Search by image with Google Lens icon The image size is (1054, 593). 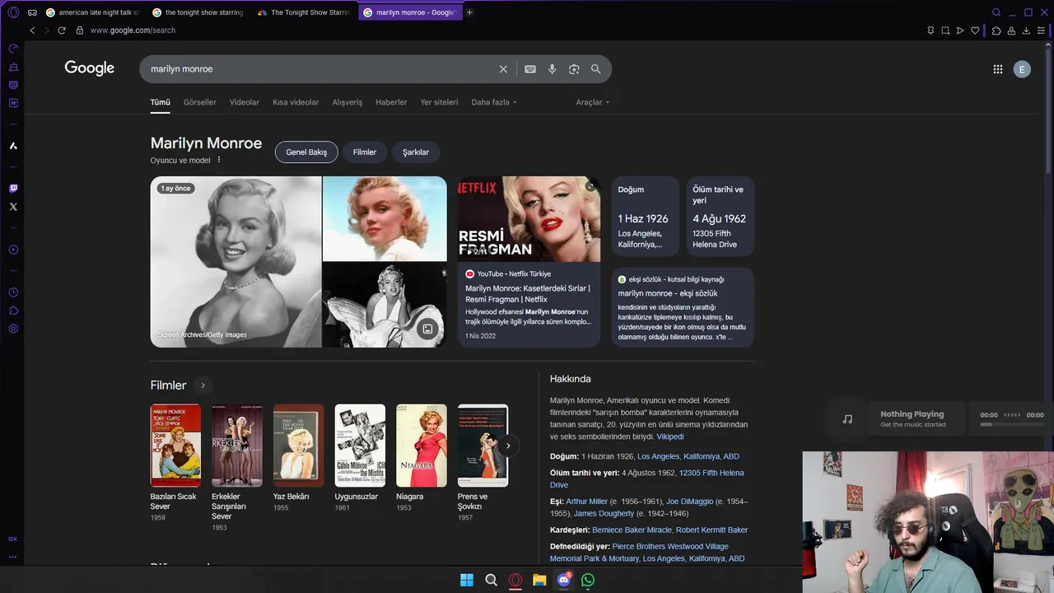574,69
